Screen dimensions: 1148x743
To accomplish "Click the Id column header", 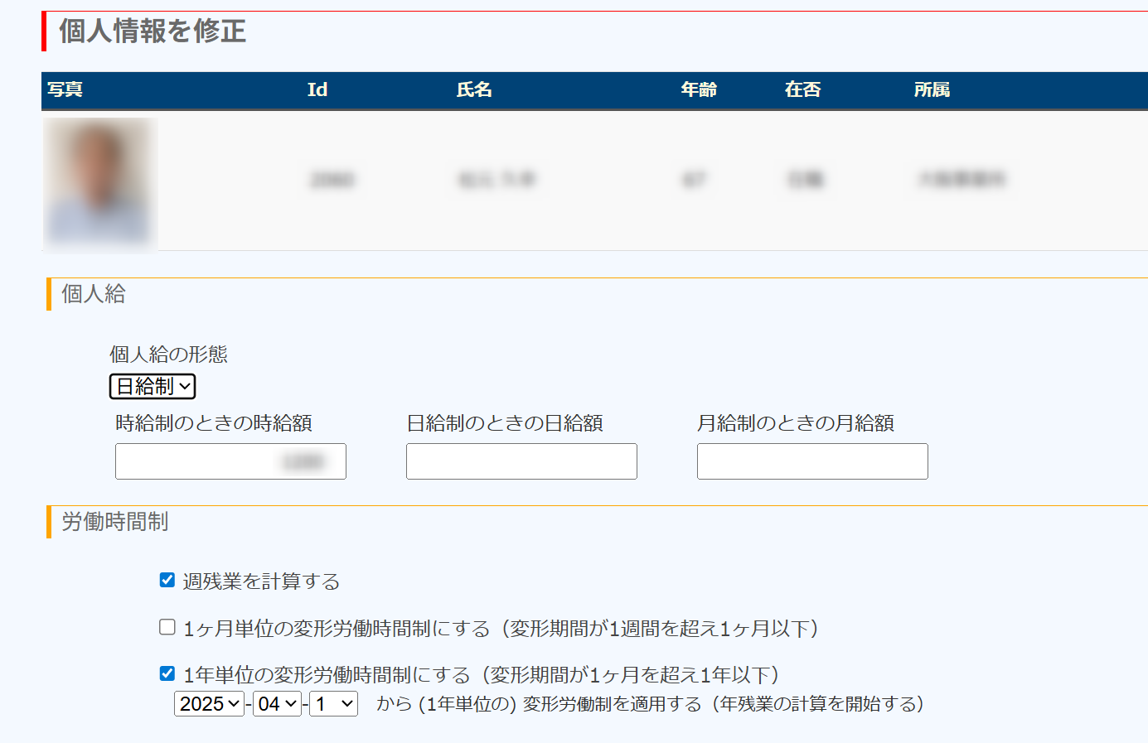I will click(x=317, y=89).
